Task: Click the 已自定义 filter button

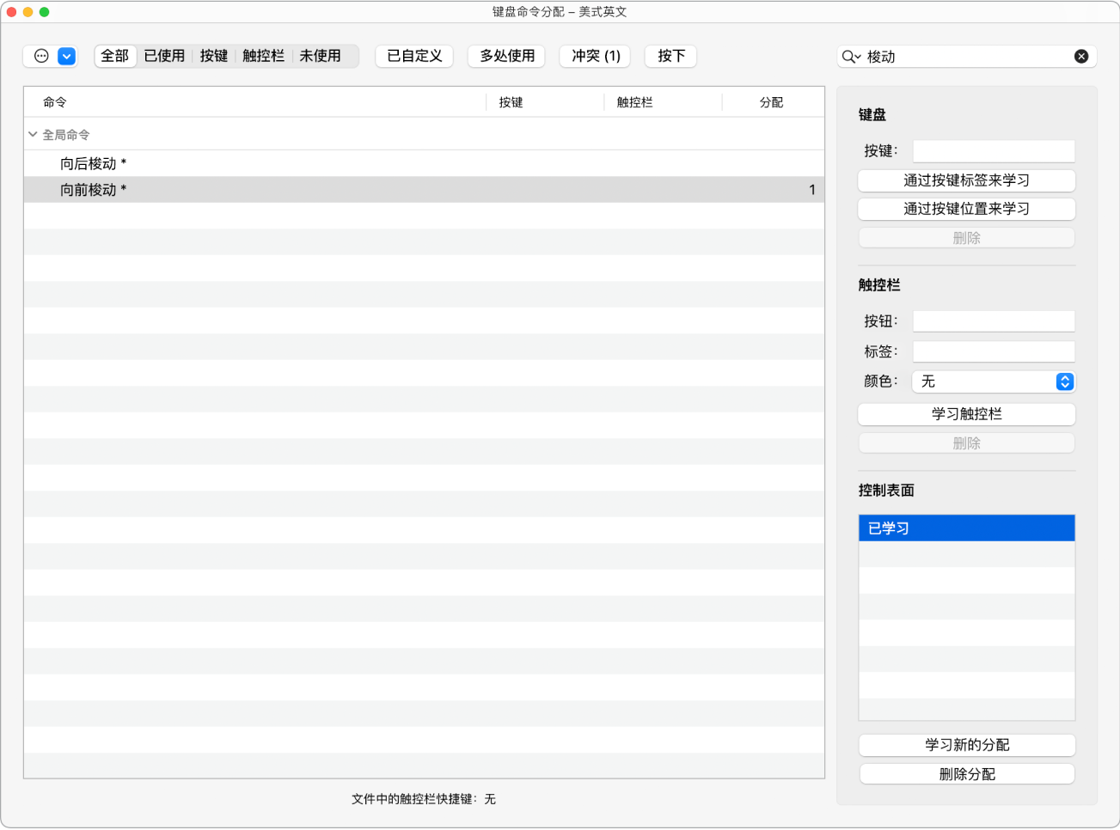Action: tap(414, 56)
